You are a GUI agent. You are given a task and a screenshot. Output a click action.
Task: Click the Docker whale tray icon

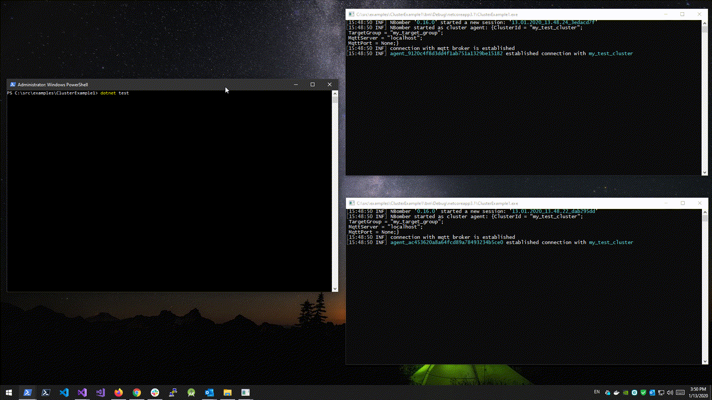pos(616,392)
